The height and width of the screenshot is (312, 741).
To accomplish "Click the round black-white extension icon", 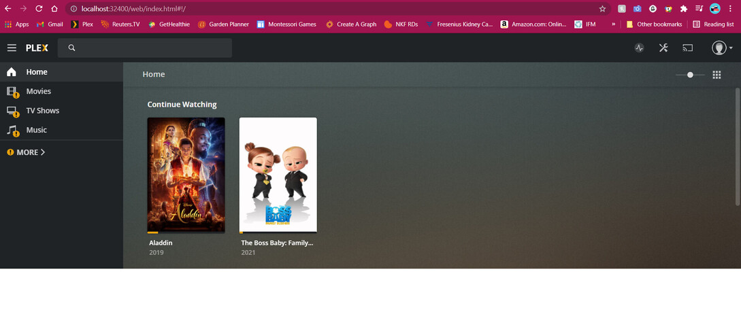I will pos(653,8).
